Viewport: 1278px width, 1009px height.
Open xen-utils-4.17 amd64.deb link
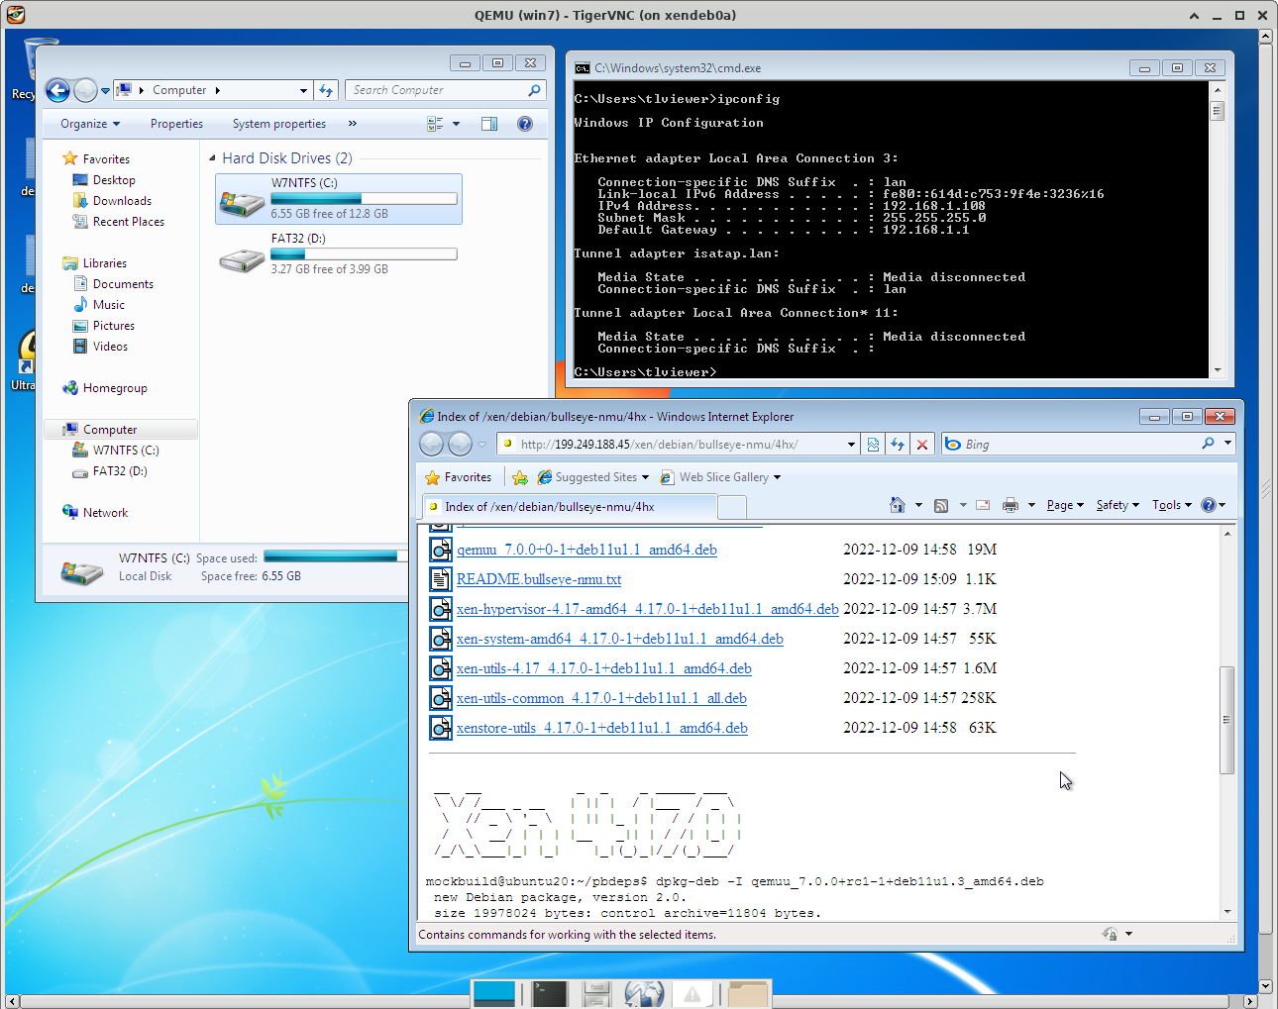[604, 668]
